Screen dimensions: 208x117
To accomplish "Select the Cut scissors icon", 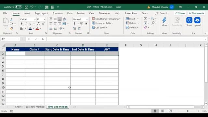I will (x=11, y=19).
